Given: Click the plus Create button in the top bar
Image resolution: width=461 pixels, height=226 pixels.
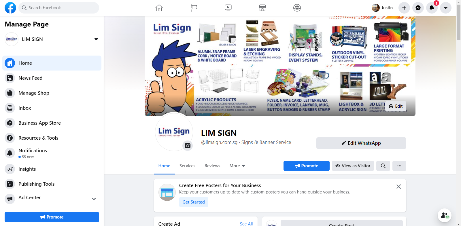Looking at the screenshot, I should 404,8.
